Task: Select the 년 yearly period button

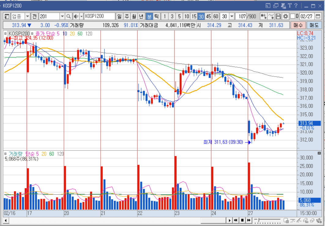Action: 141,16
